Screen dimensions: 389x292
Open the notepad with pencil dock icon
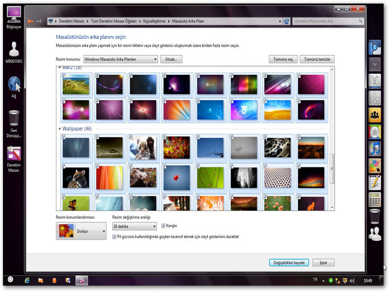click(374, 182)
